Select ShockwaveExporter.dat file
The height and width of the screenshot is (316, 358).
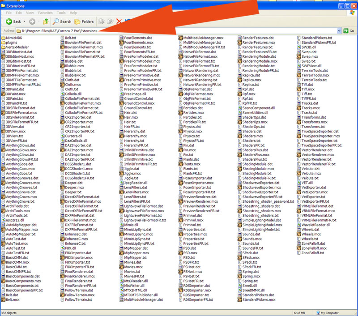click(259, 183)
